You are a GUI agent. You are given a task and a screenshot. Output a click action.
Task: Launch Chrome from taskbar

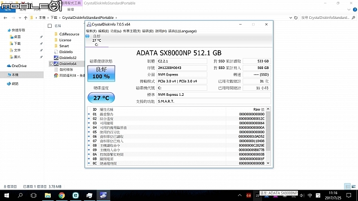[x=62, y=196]
